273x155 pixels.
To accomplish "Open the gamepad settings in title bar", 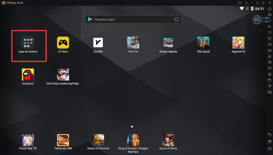I will coord(240,3).
